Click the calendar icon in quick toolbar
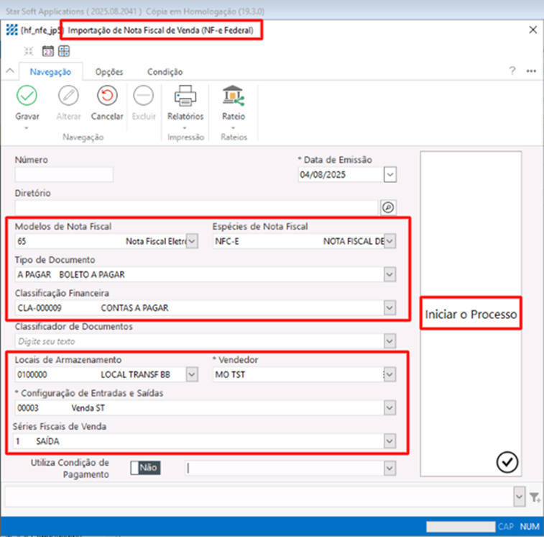Image resolution: width=544 pixels, height=537 pixels. click(x=47, y=51)
